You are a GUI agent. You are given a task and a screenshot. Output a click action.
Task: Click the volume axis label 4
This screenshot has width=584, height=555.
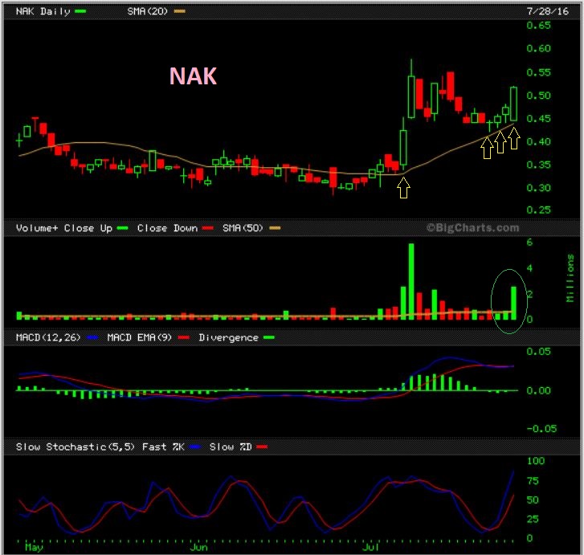pyautogui.click(x=529, y=268)
